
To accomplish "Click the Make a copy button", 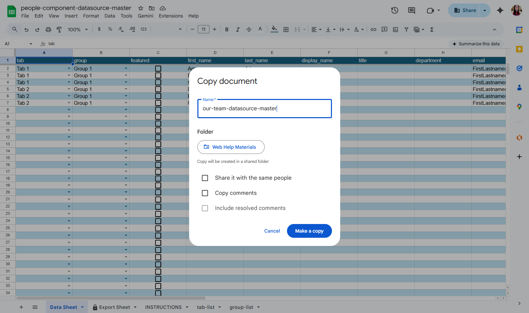I will [x=309, y=231].
